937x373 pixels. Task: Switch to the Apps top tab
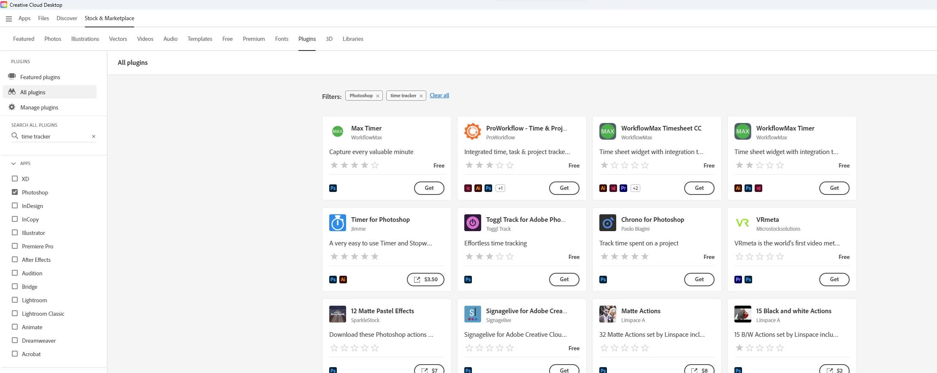point(24,18)
